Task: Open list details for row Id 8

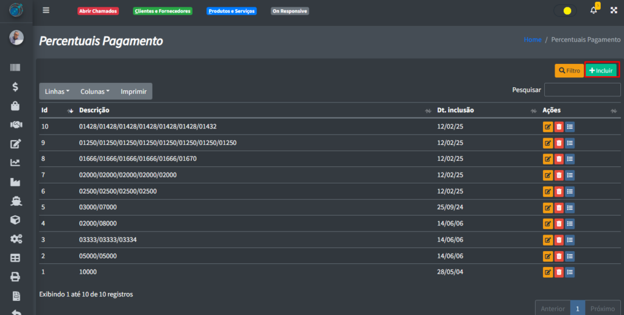Action: click(570, 159)
